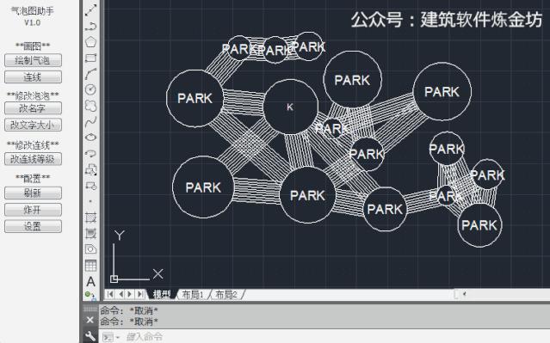Select the Gradient fill tool
Image resolution: width=550 pixels, height=343 pixels.
click(91, 233)
